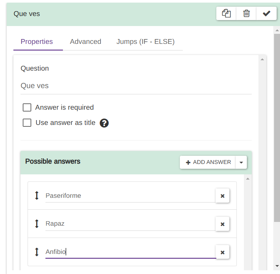Enable Answer is required checkbox
The image size is (280, 274).
pos(27,107)
